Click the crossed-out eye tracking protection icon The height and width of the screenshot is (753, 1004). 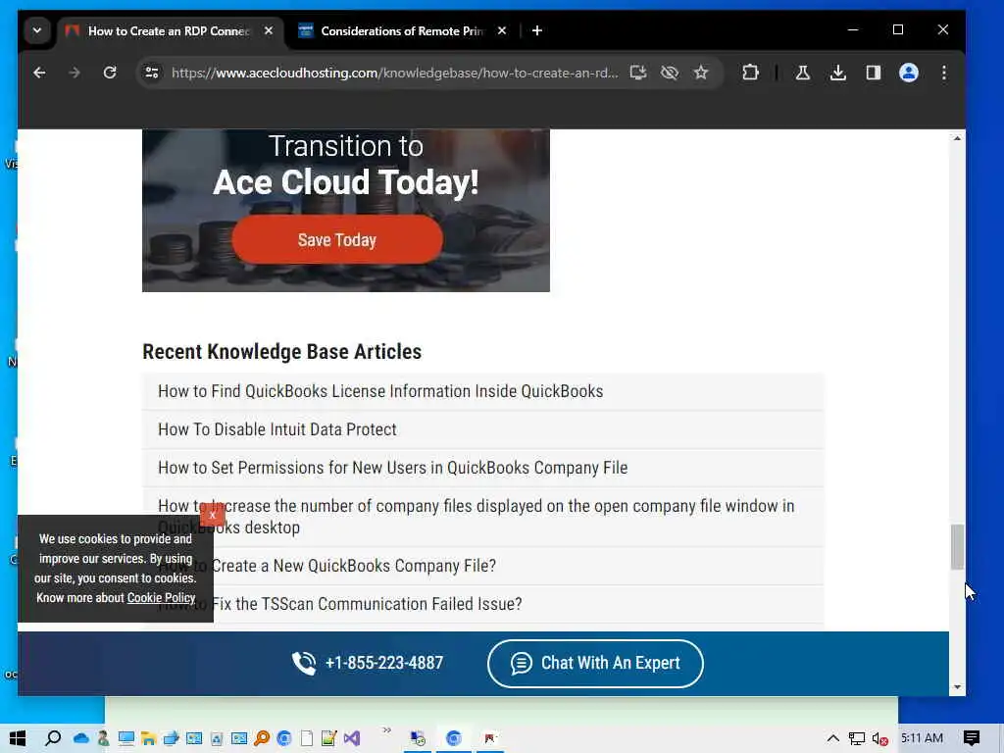(x=669, y=73)
